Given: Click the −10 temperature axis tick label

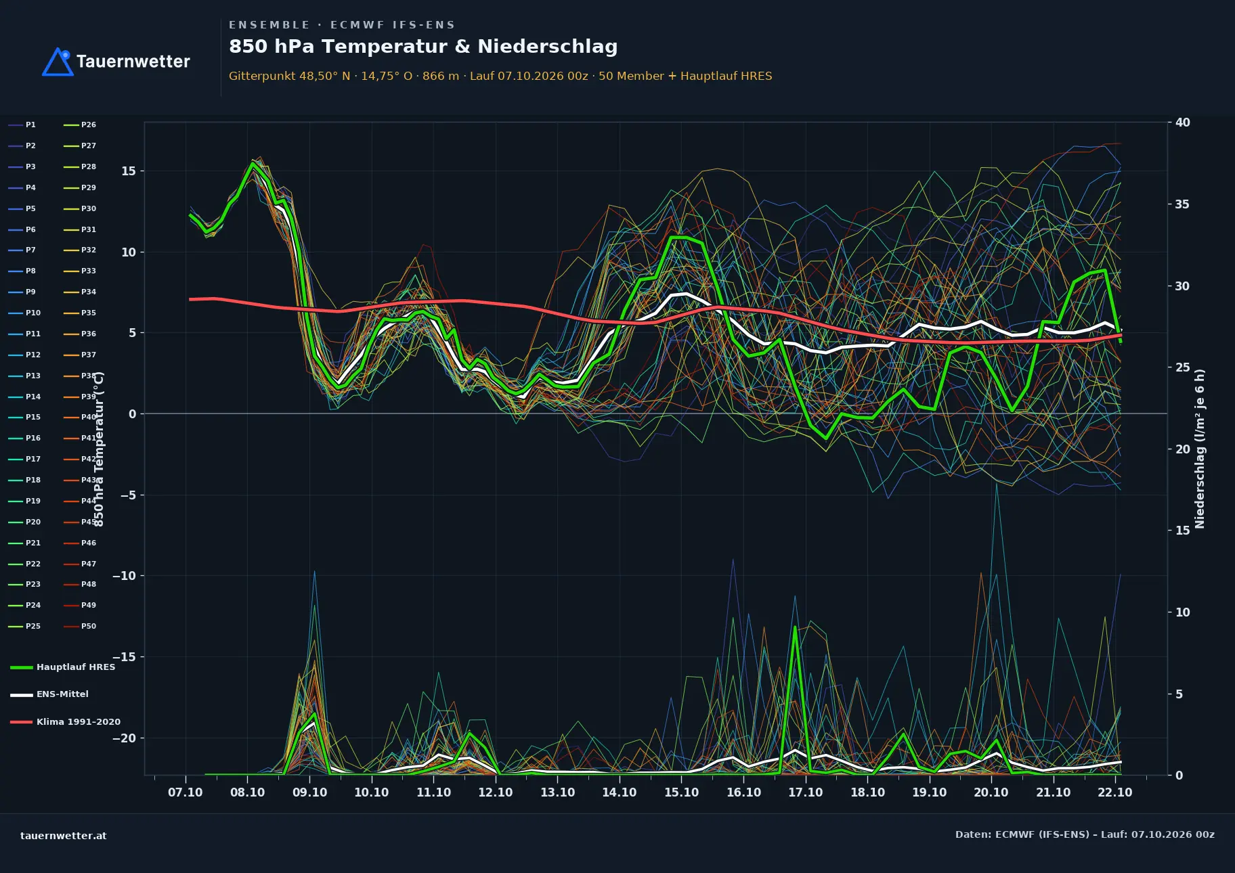Looking at the screenshot, I should pos(124,576).
